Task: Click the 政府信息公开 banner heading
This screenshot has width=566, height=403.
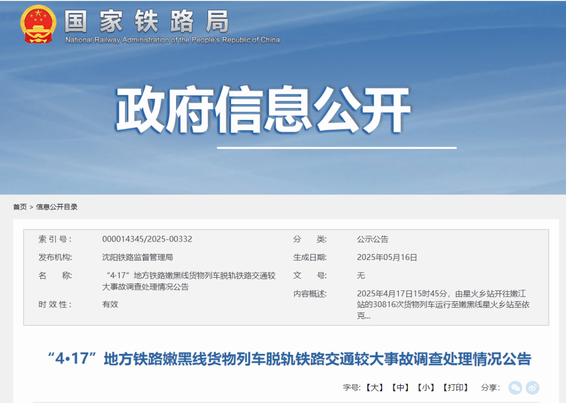Action: [x=263, y=109]
